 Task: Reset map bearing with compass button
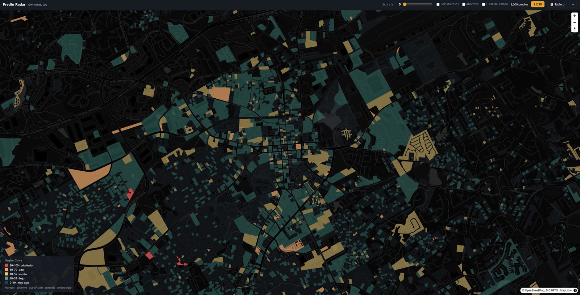tap(575, 29)
